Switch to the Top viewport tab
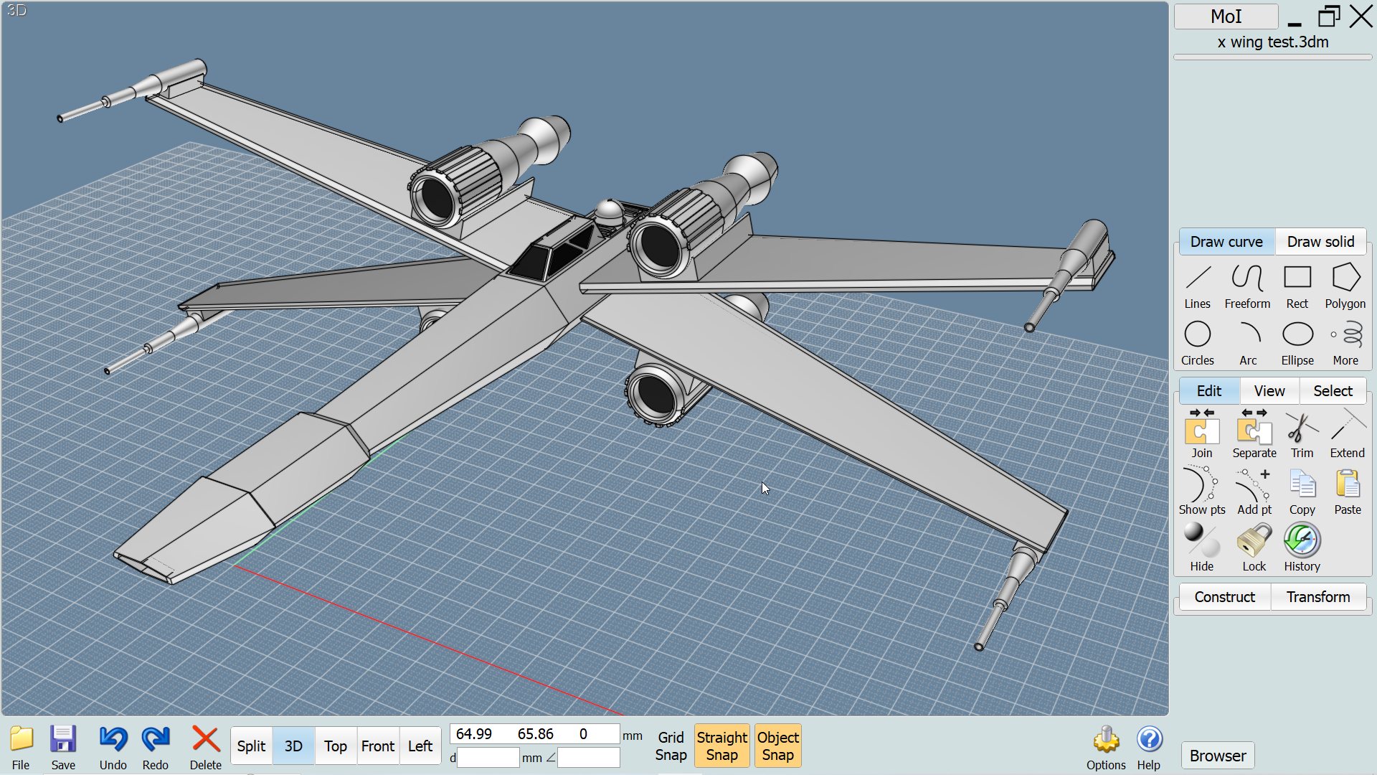Viewport: 1377px width, 775px height. point(335,746)
